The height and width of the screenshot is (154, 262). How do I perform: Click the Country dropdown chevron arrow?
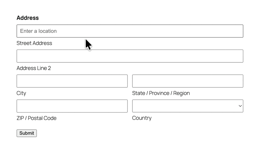[x=240, y=106]
